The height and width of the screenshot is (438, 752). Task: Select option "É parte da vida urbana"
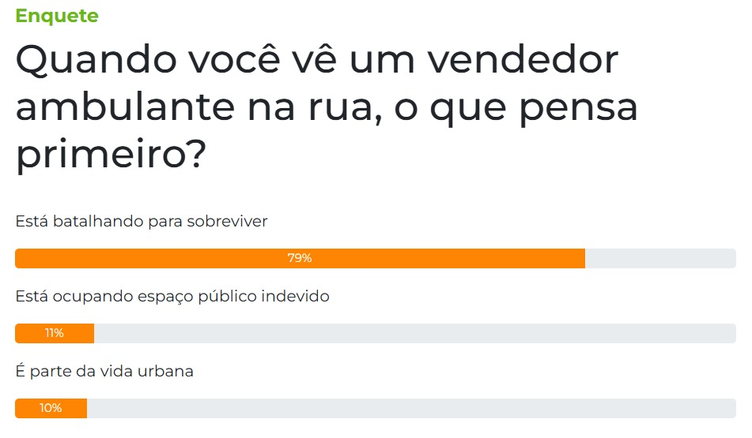coord(104,370)
